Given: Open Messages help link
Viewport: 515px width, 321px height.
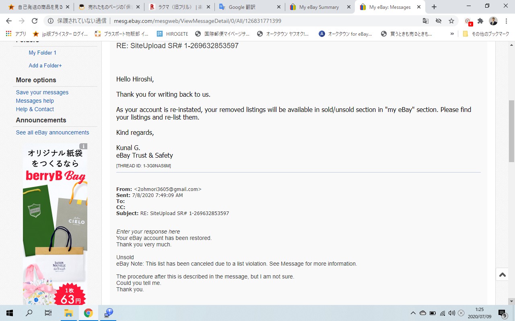Looking at the screenshot, I should click(x=35, y=101).
